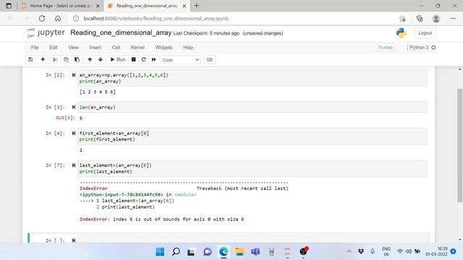
Task: Close the Home Page browser tab
Action: tap(98, 6)
